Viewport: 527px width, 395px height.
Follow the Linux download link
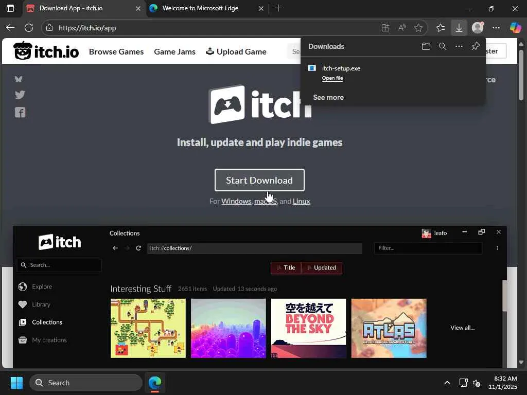click(301, 201)
